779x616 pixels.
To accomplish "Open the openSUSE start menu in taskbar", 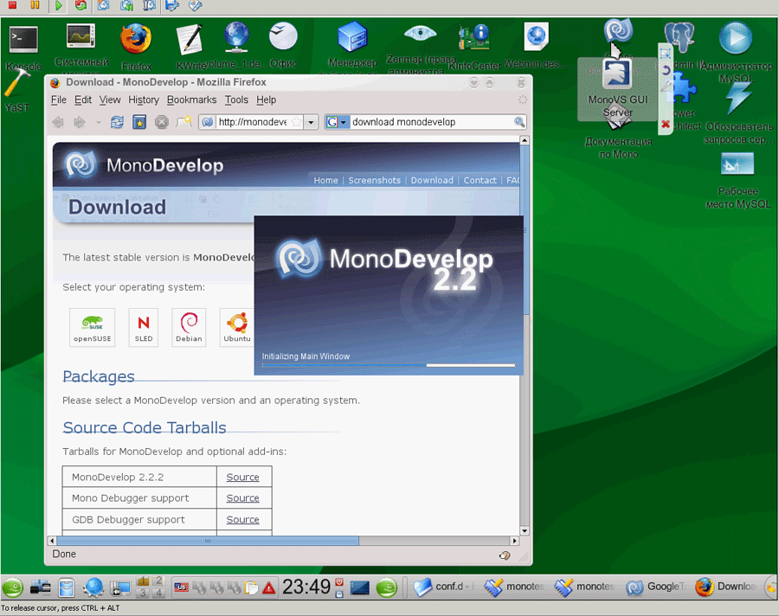I will (x=13, y=587).
